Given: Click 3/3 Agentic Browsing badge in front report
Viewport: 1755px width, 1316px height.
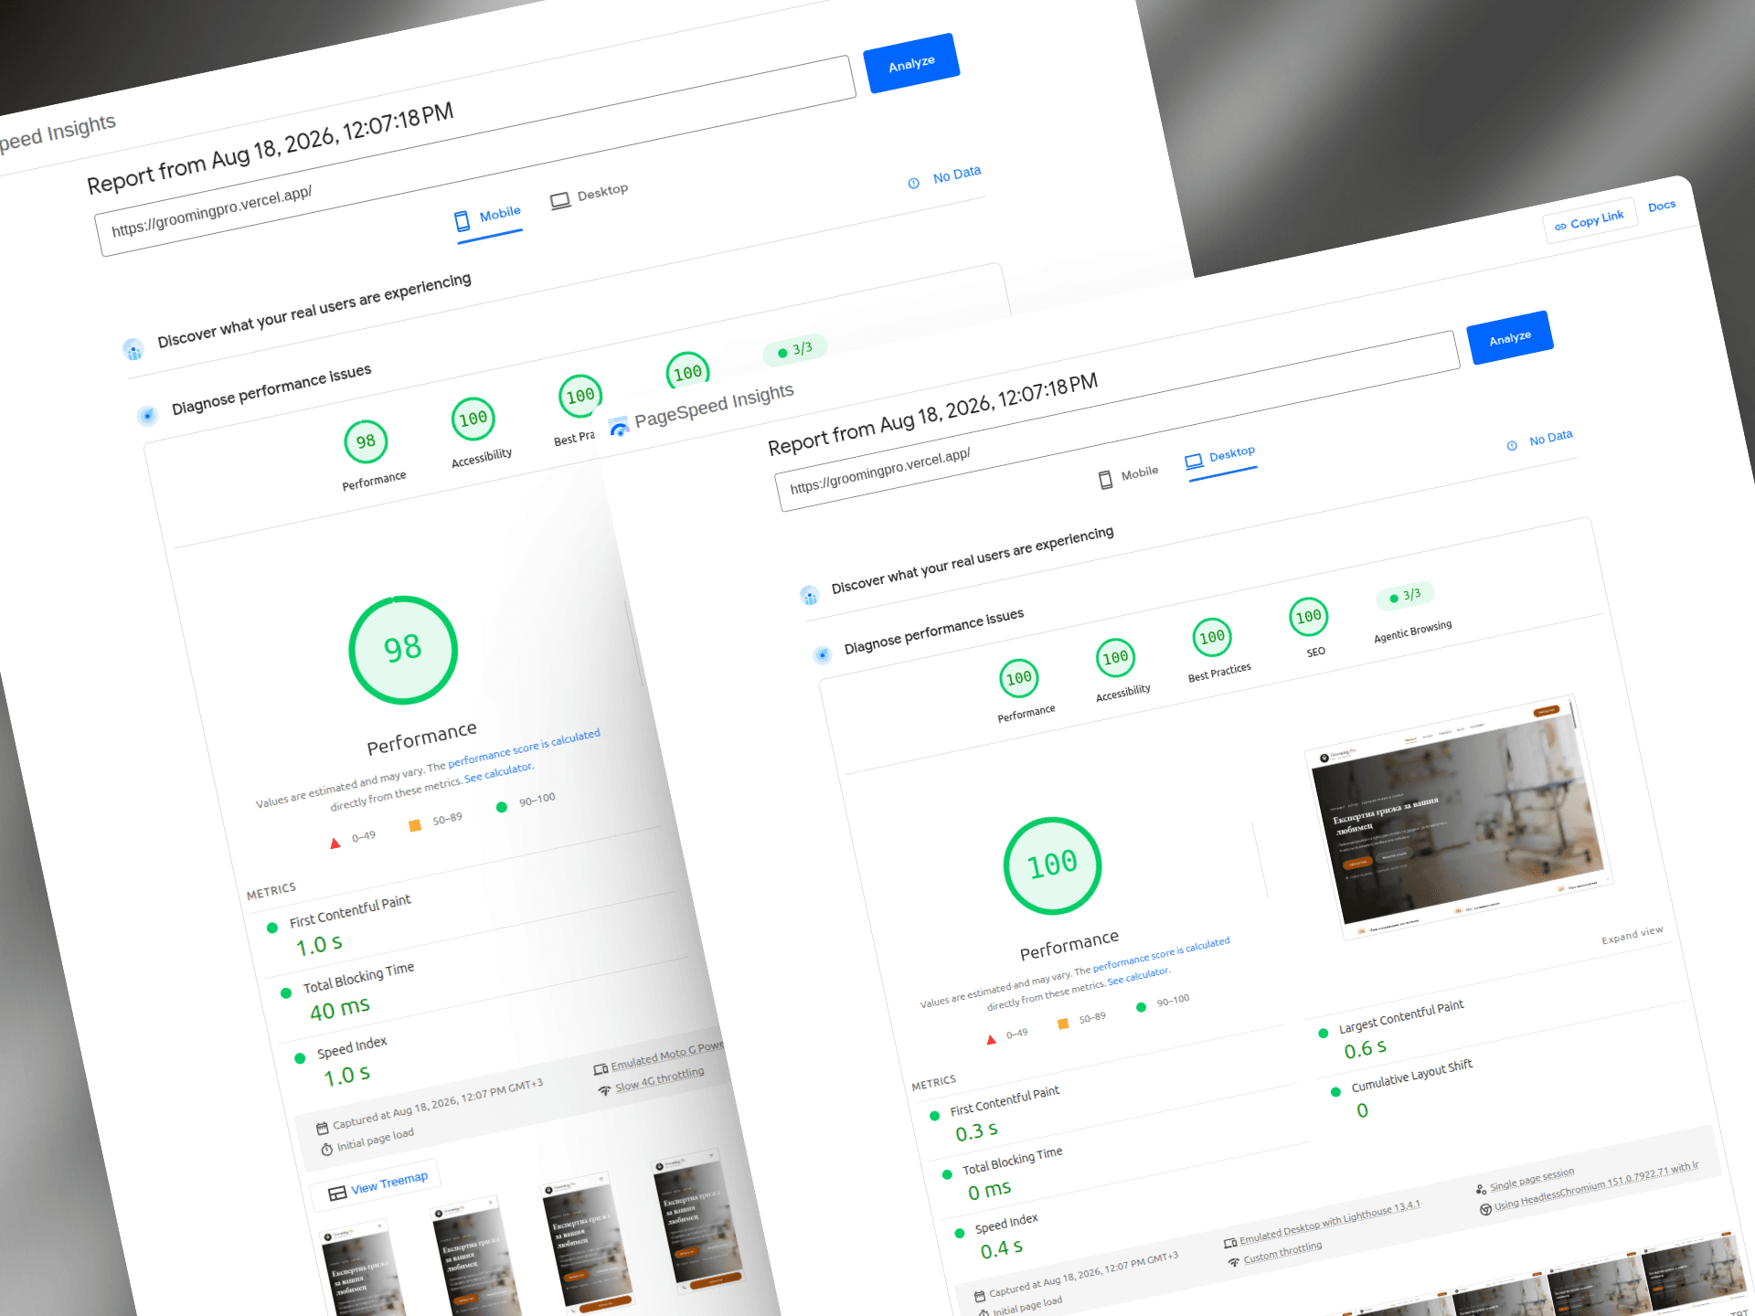Looking at the screenshot, I should [x=1405, y=596].
